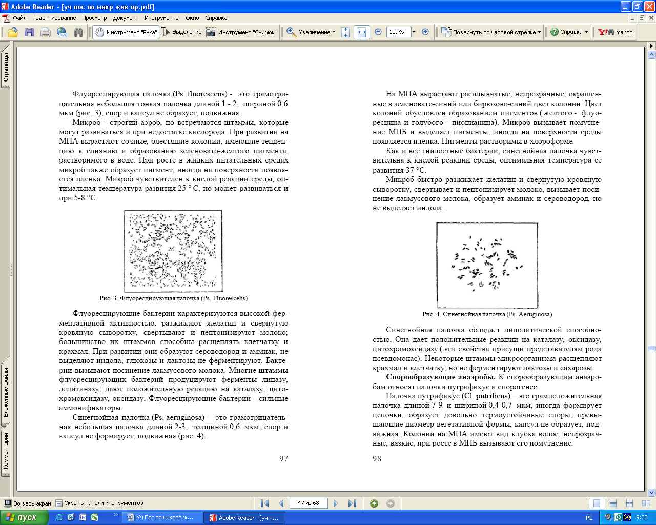This screenshot has height=525, width=656.
Task: Select continuous facing pages layout icon
Action: [630, 503]
